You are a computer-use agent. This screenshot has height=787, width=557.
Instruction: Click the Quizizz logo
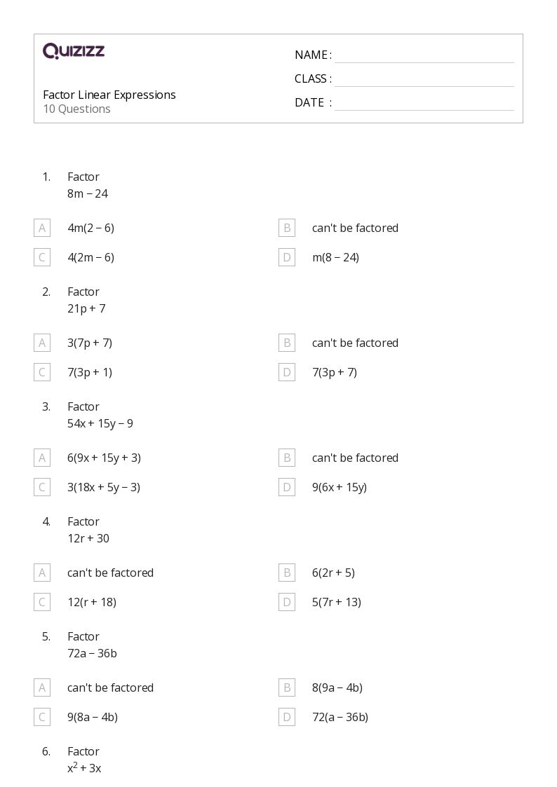pyautogui.click(x=74, y=51)
